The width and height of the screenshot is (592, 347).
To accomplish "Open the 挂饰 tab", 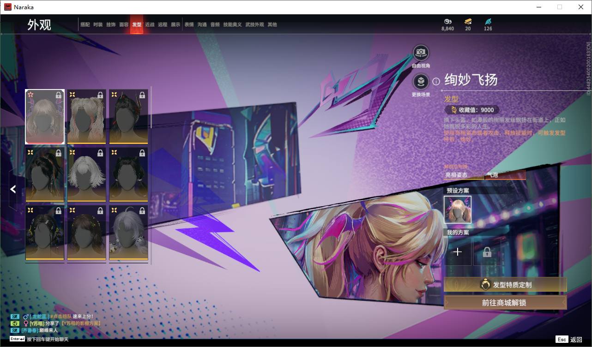I will coord(111,24).
